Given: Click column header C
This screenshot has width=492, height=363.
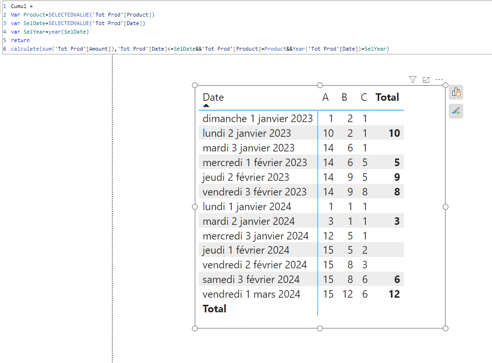Looking at the screenshot, I should point(364,97).
